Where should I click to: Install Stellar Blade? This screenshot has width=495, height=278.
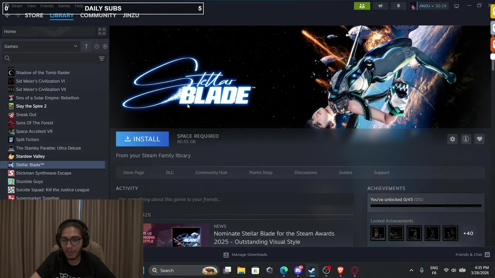(142, 139)
